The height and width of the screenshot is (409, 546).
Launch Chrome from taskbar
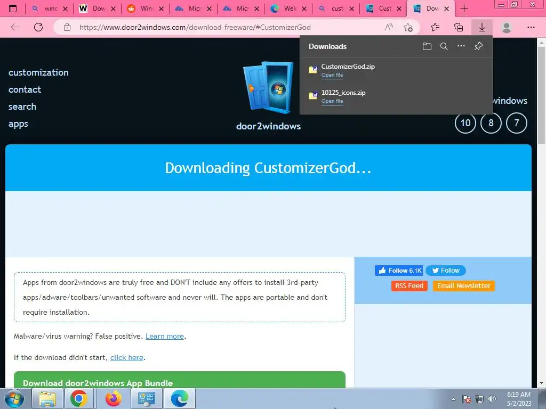pos(79,398)
